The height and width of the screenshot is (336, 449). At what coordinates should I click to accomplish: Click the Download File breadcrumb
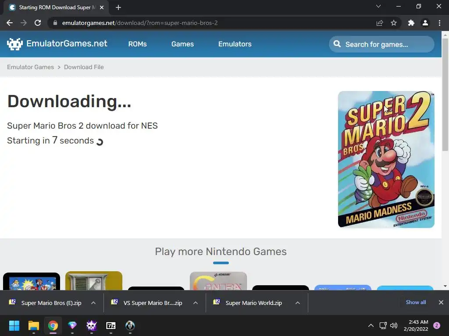(84, 67)
